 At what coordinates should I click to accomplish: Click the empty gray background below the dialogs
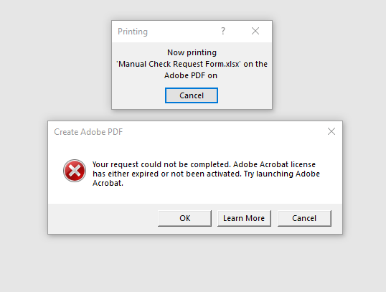coord(193,263)
